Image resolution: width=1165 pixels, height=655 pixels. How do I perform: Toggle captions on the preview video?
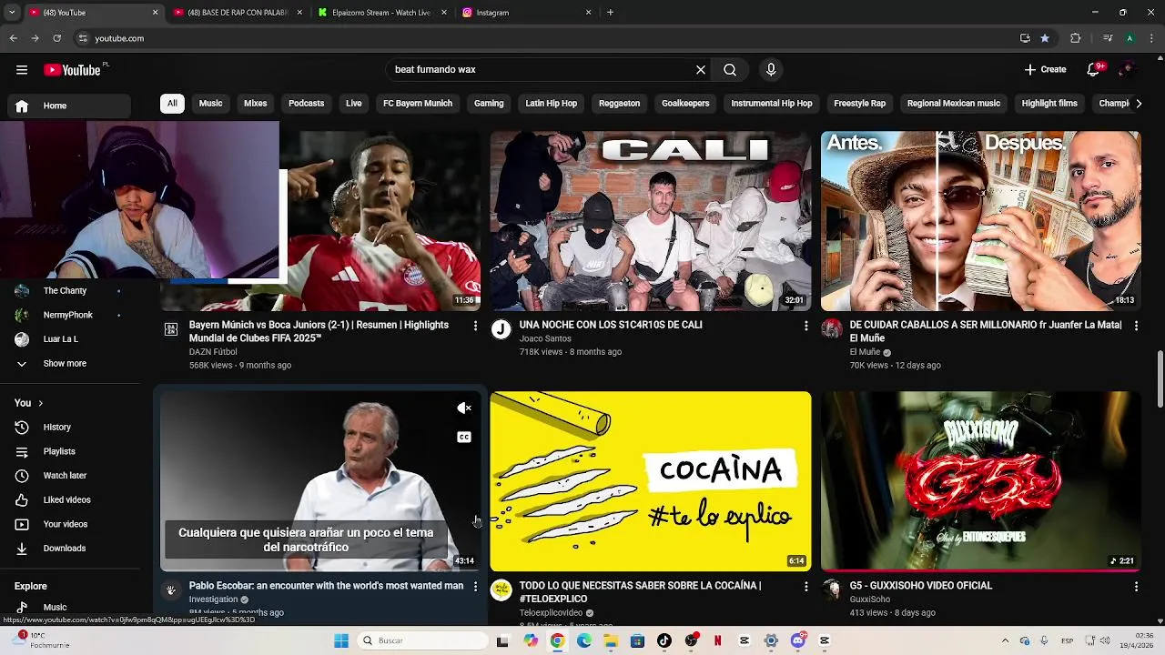click(464, 438)
